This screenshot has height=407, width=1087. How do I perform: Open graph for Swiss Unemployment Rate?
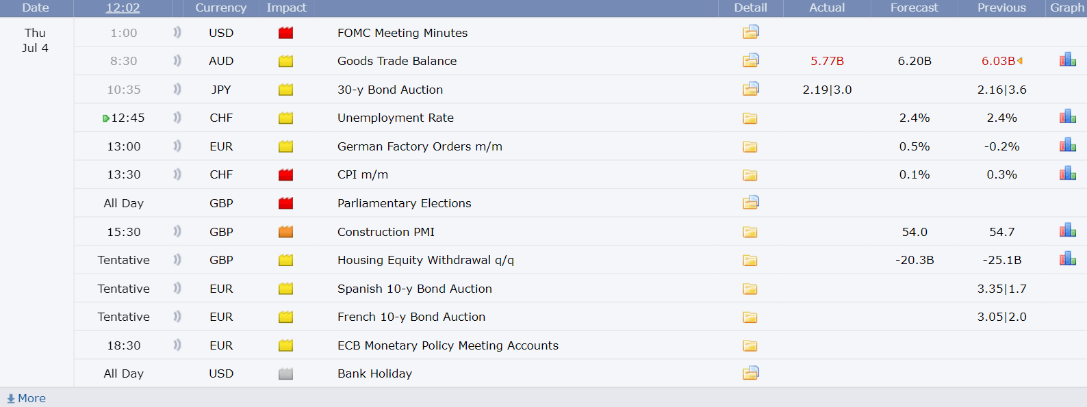point(1067,117)
